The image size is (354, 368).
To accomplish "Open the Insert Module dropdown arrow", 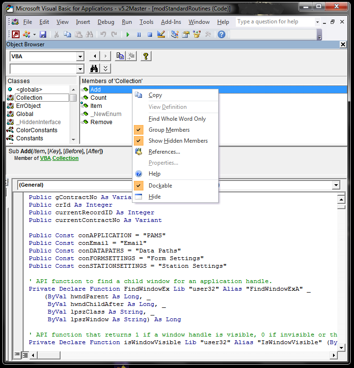I will point(34,34).
